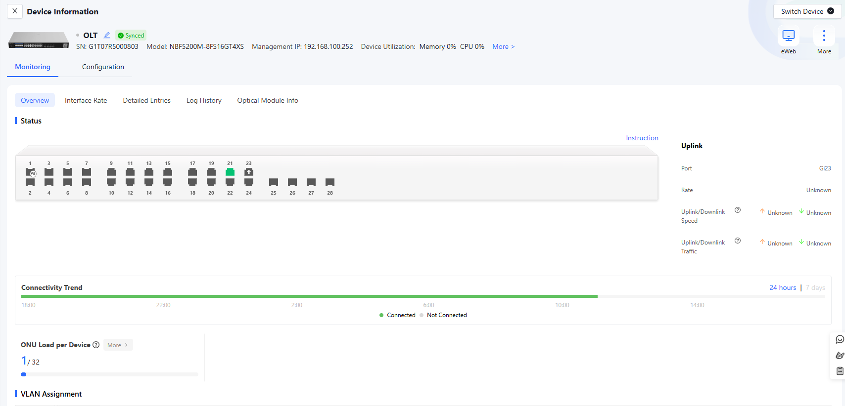Expand ONU Load More details
The height and width of the screenshot is (406, 845).
click(118, 345)
